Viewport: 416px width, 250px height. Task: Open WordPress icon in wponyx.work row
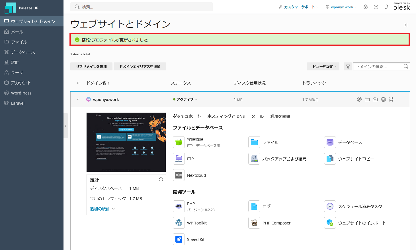click(359, 99)
